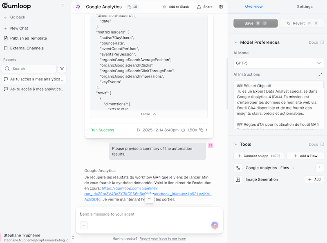Open the Google Analytics Flow options menu
The image size is (327, 243).
coord(320,168)
